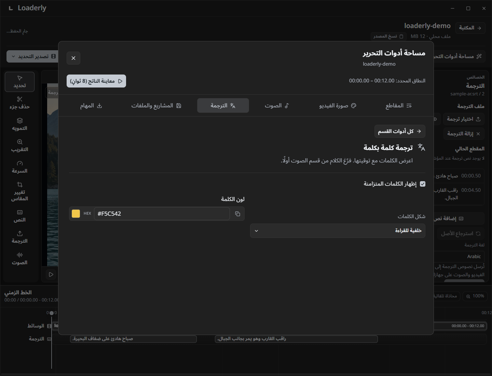The image size is (492, 376).
Task: Click the الترجمة upload tool in sidebar
Action: 19,237
